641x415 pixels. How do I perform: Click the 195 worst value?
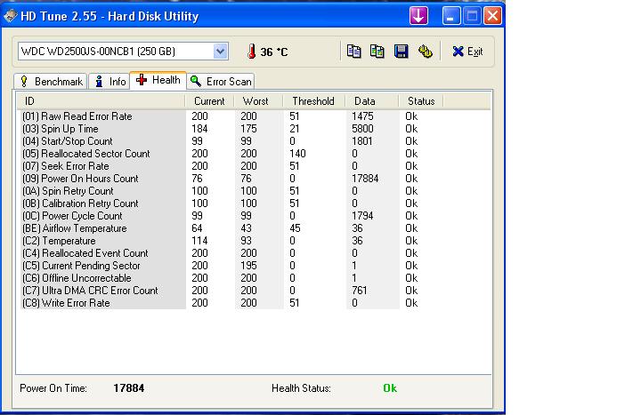click(x=248, y=266)
